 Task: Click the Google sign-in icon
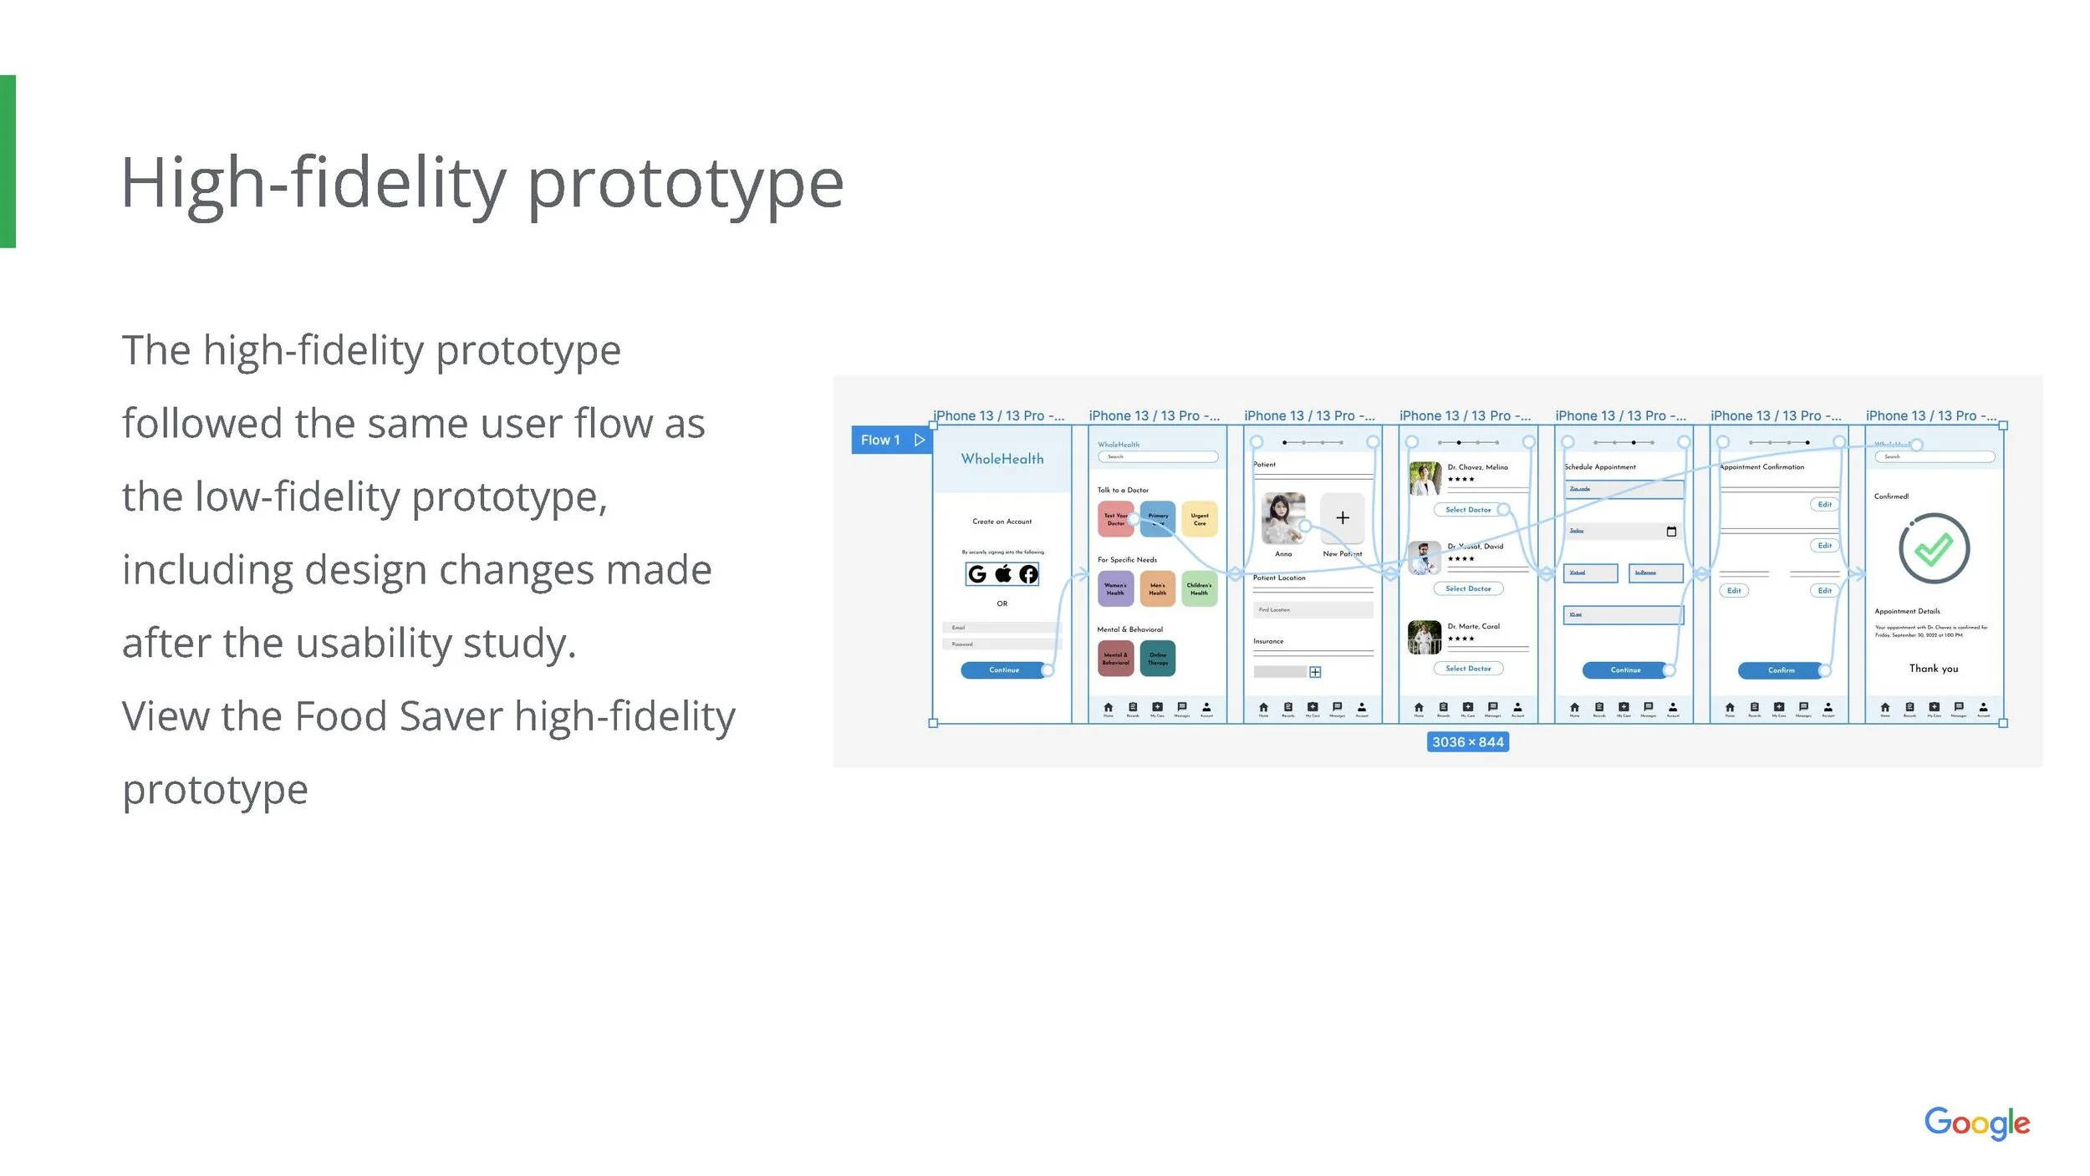[976, 573]
